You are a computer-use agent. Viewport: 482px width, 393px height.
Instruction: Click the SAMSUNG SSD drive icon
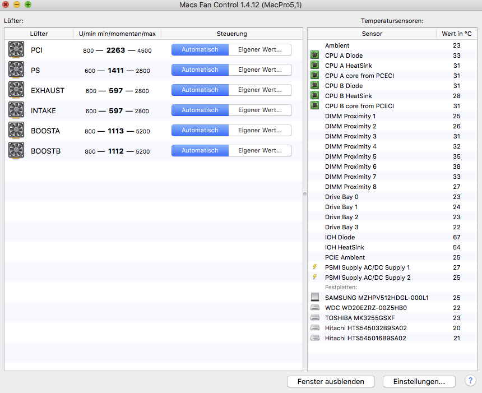click(315, 297)
